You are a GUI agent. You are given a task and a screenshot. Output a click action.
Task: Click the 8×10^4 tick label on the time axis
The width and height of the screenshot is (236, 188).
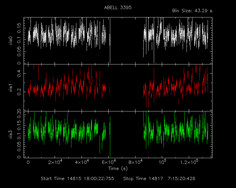pyautogui.click(x=135, y=162)
